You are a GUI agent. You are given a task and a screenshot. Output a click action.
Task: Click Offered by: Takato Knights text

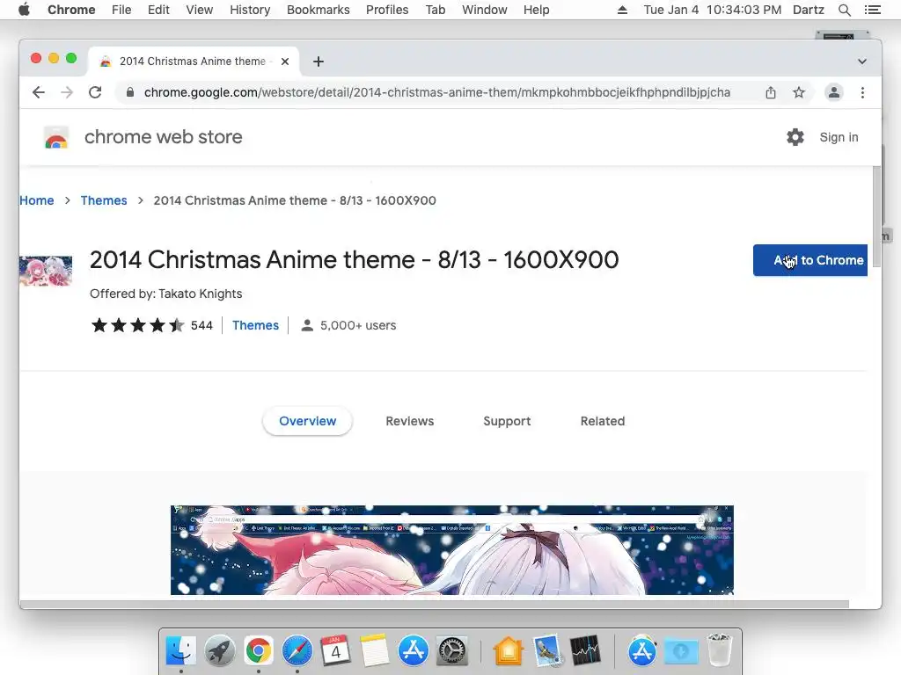pyautogui.click(x=166, y=294)
